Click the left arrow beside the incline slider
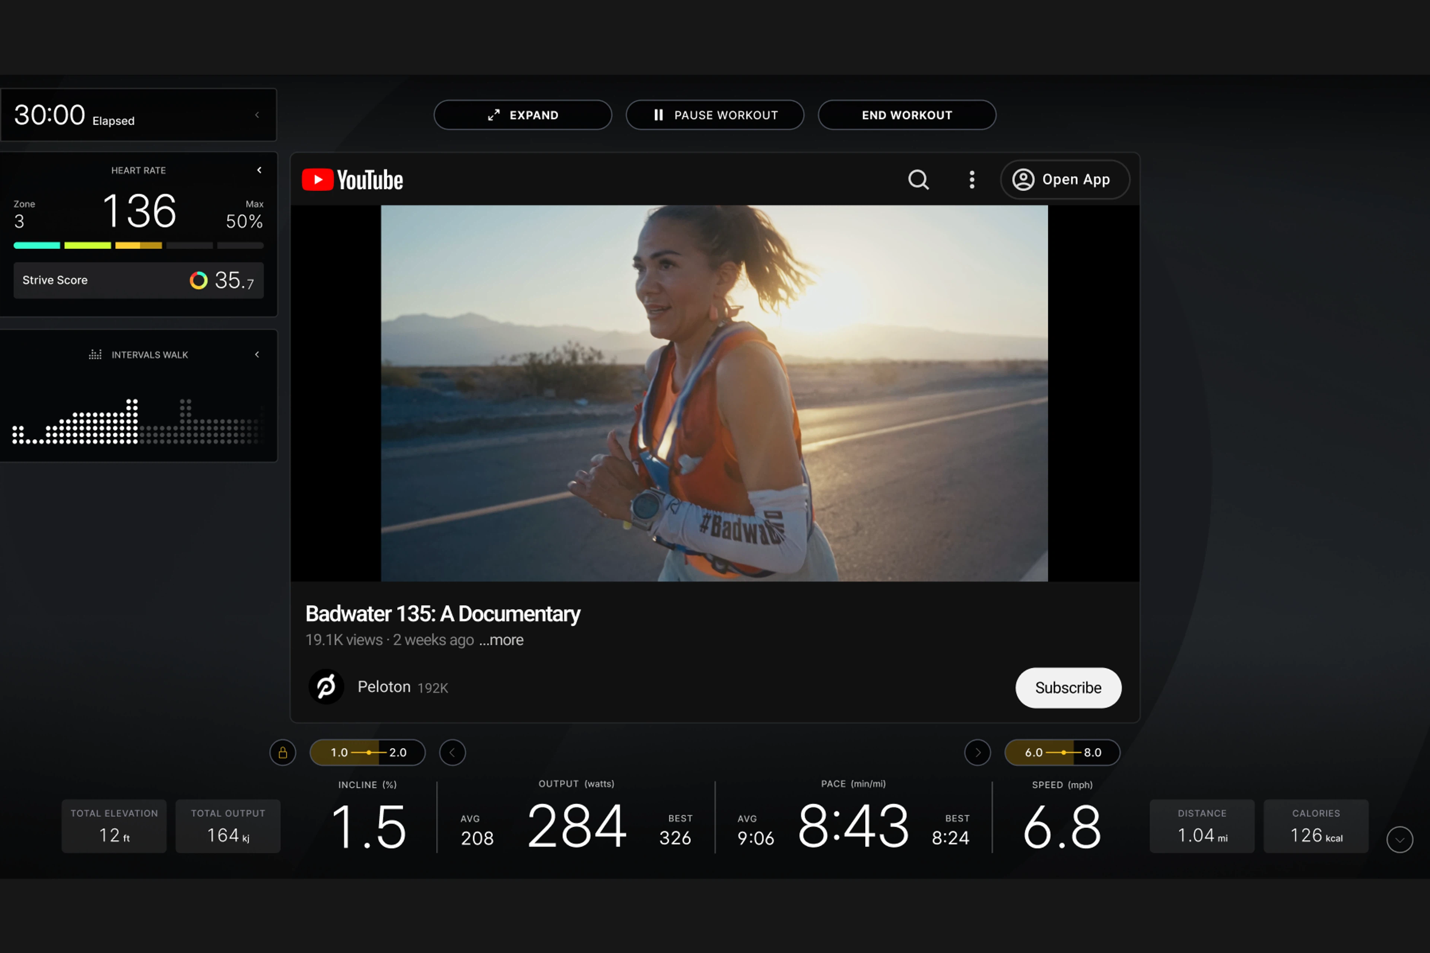The width and height of the screenshot is (1430, 953). (452, 752)
